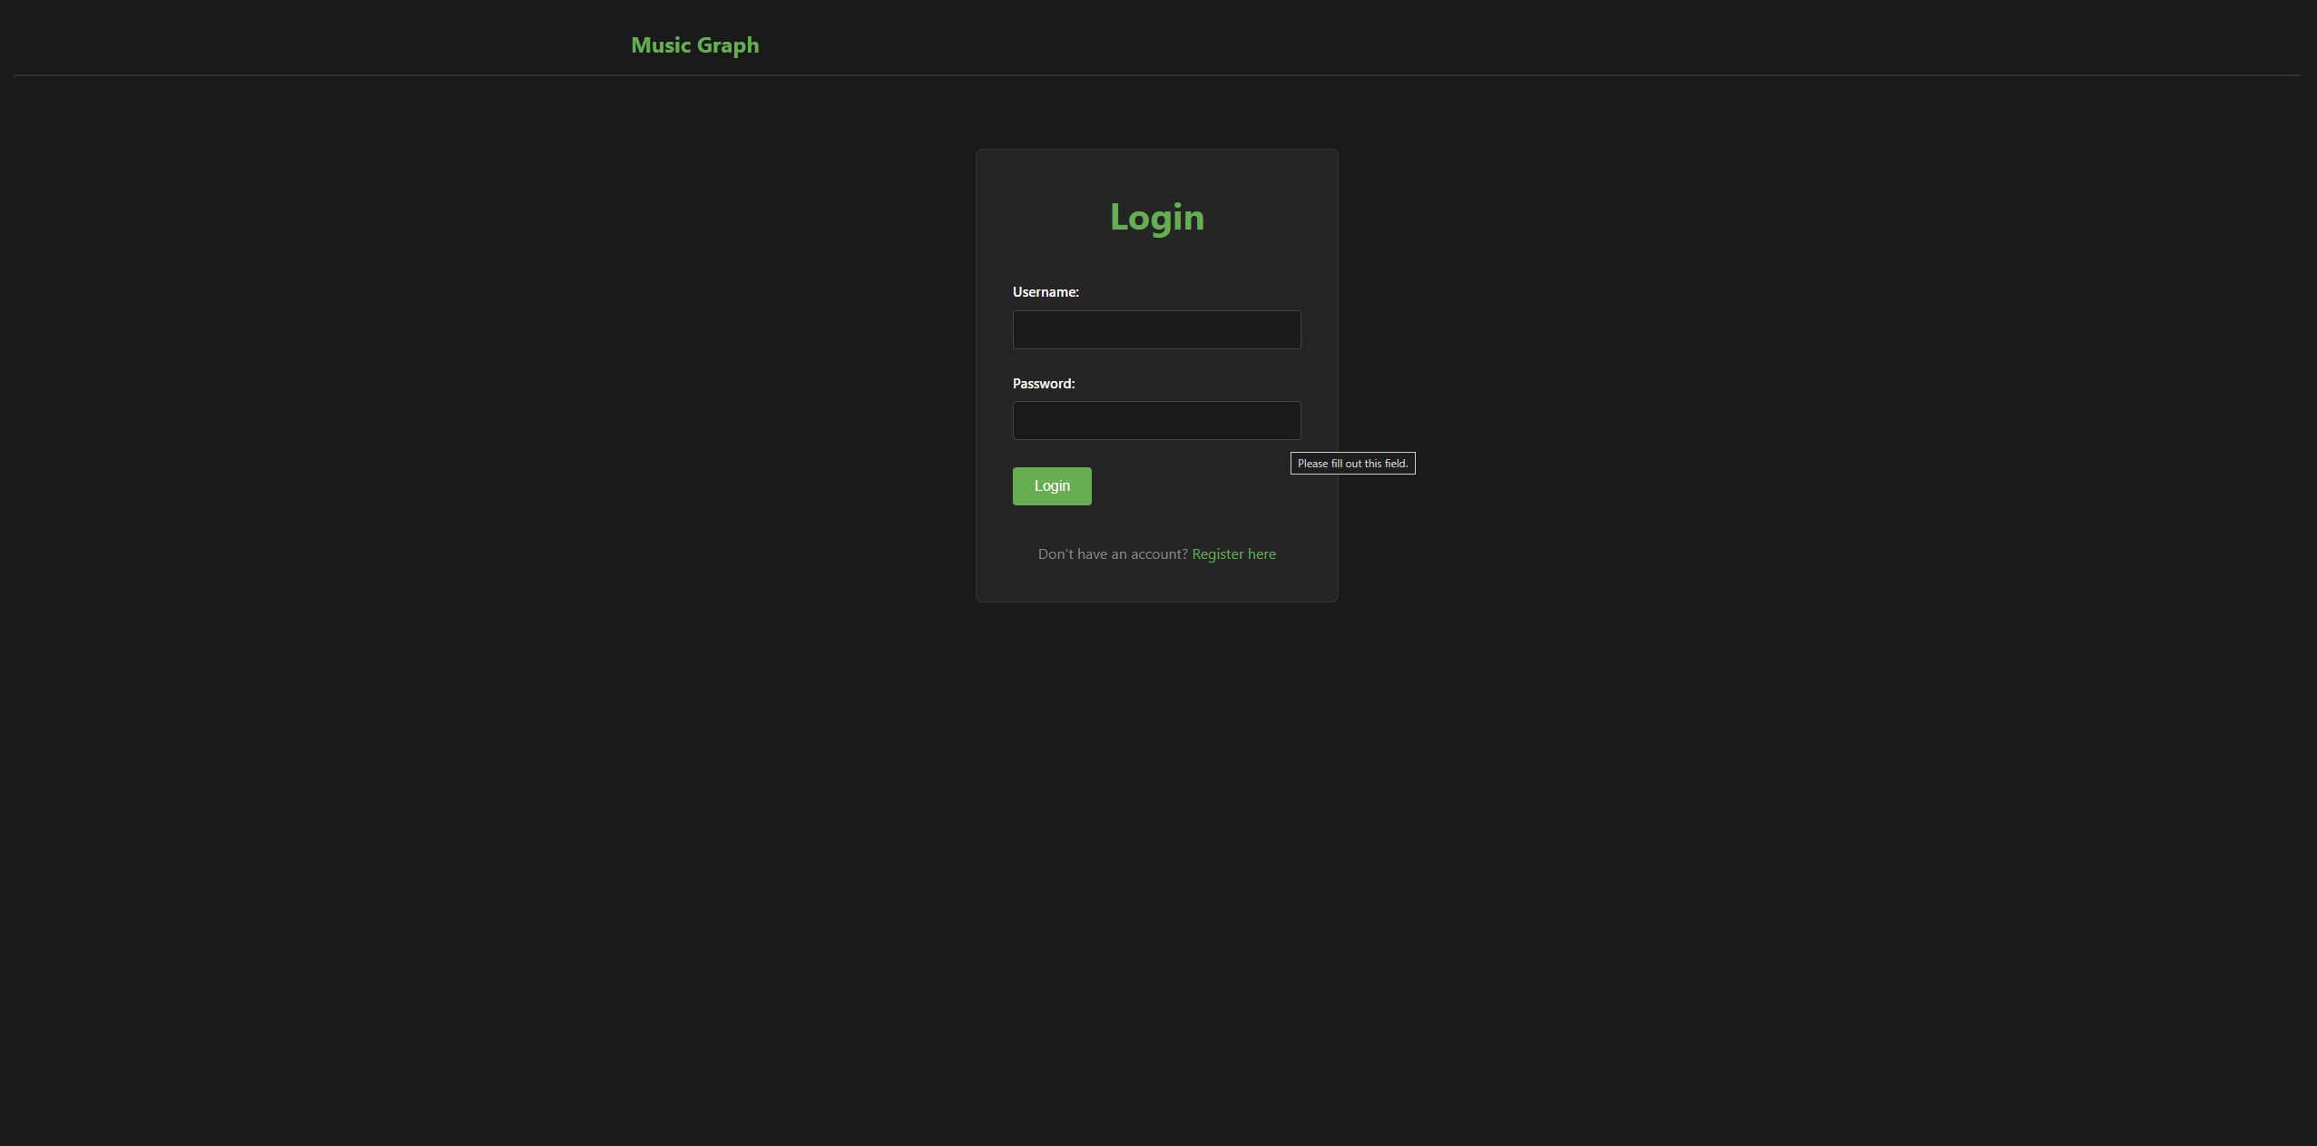The image size is (2317, 1146).
Task: Click the Username label
Action: [1045, 291]
